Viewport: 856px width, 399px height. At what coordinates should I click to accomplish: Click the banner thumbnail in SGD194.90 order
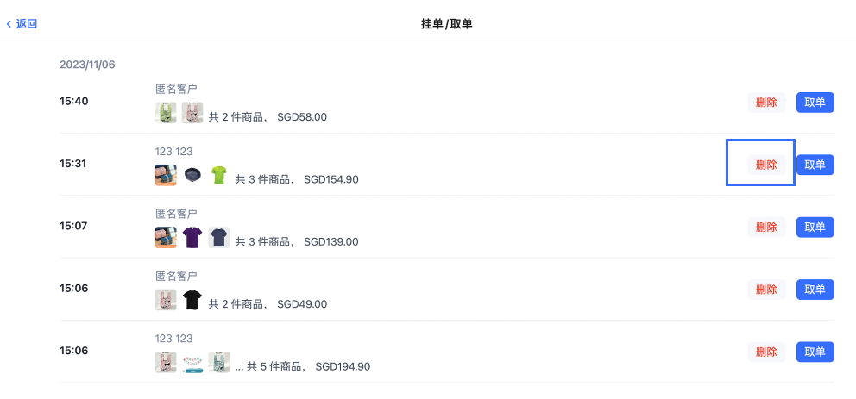192,363
